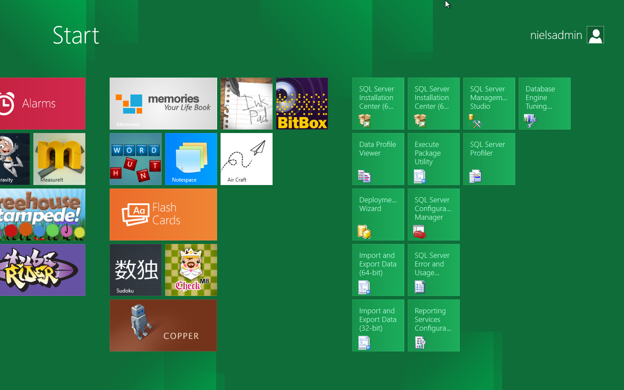Launch the Deployment Wizard tile

(x=378, y=214)
